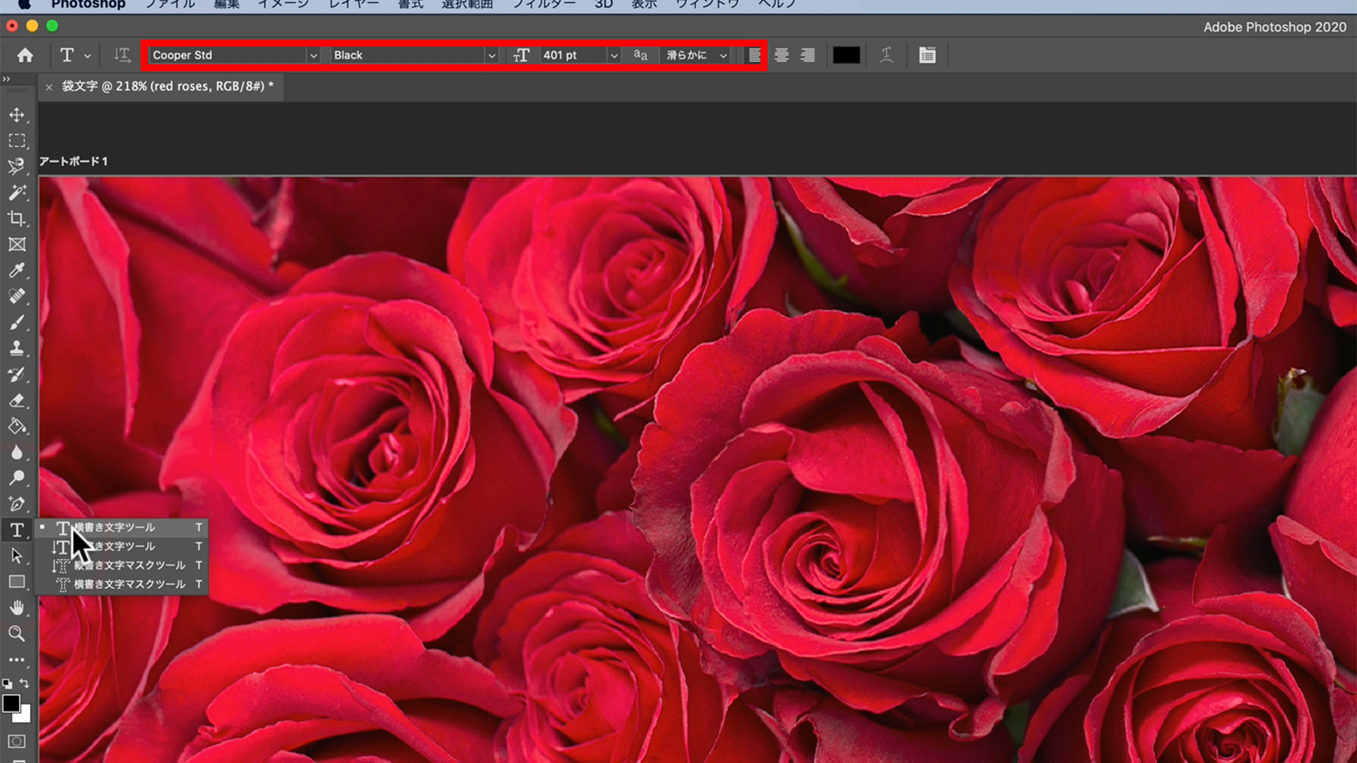Click the Home icon in options bar
The width and height of the screenshot is (1357, 763).
(25, 55)
